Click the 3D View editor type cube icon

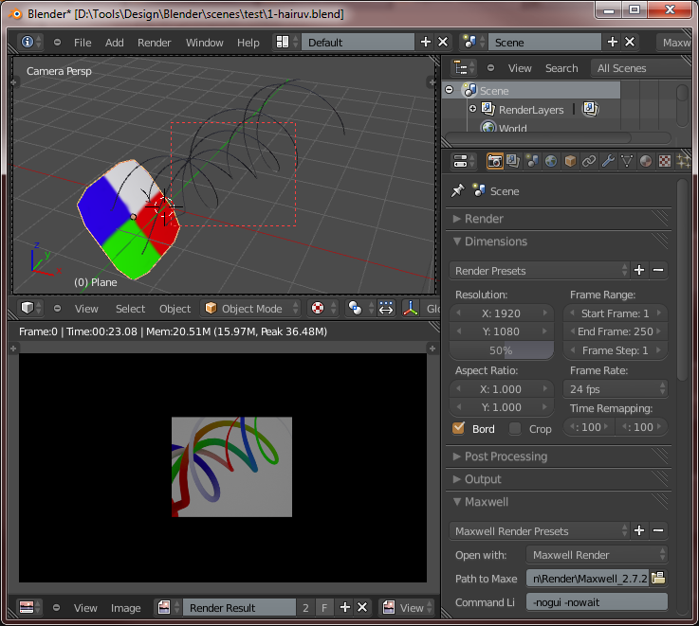click(30, 308)
